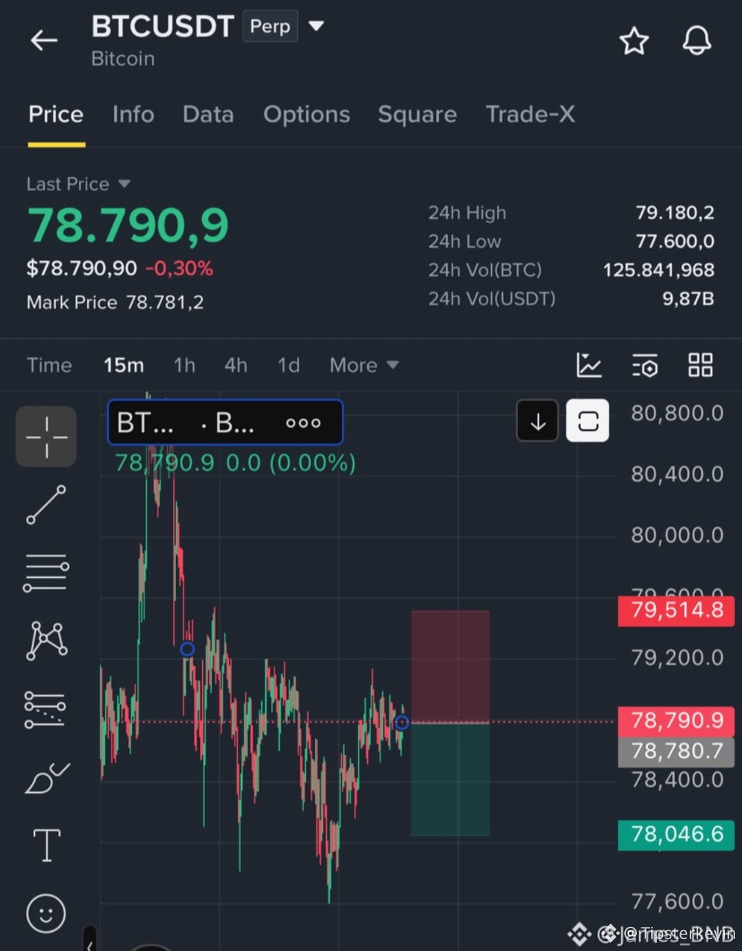Select the horizontal lines tool
This screenshot has height=951, width=742.
click(46, 573)
